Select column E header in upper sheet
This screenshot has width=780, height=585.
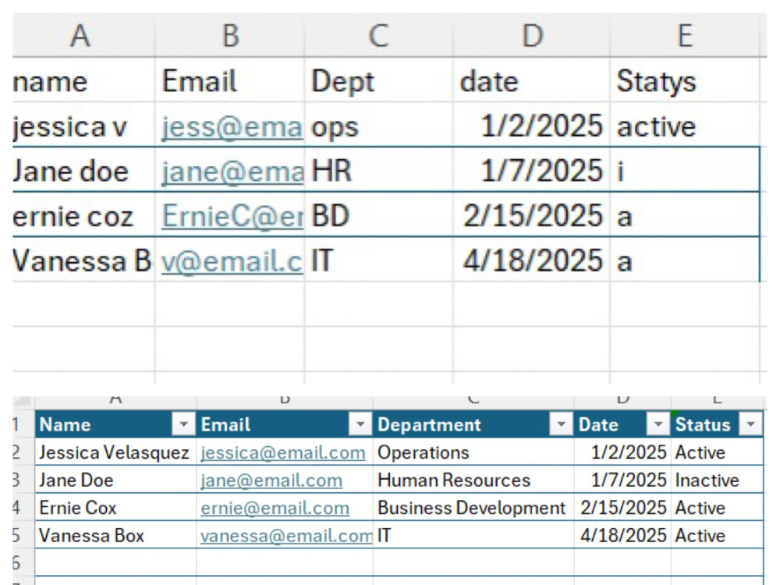pos(686,36)
